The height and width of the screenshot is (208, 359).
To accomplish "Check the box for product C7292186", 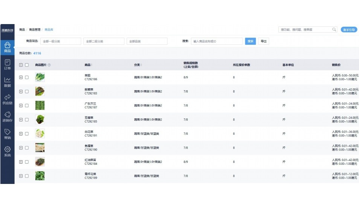I will click(27, 77).
